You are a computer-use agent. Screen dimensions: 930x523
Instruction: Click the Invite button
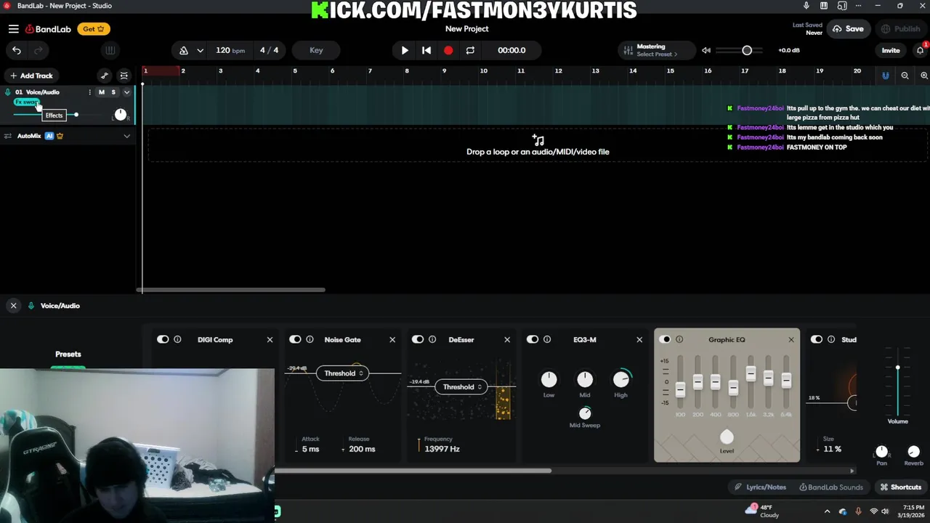(x=891, y=50)
